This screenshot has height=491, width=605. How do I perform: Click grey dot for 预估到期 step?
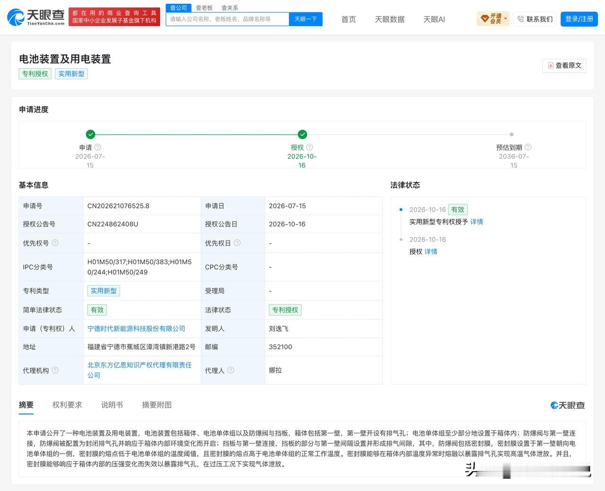[x=511, y=134]
